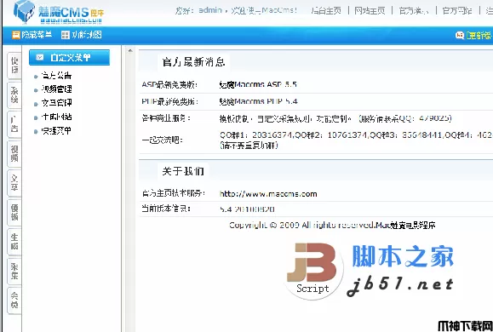Click the cut-off logout link at the top right
The image size is (493, 332).
pyautogui.click(x=490, y=11)
